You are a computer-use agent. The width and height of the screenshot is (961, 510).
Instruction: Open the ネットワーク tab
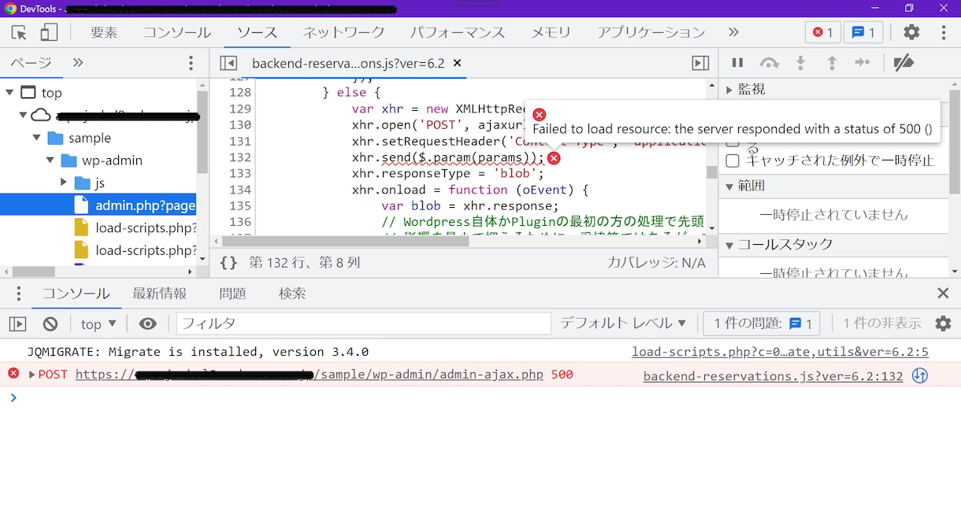[344, 32]
